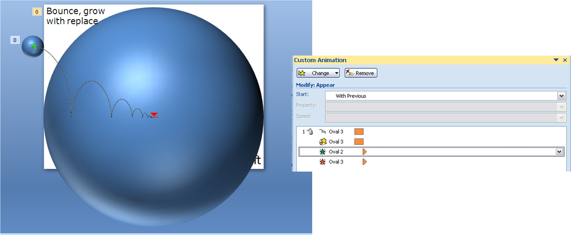Click the orange triangle marker for Oval 2

pos(364,152)
